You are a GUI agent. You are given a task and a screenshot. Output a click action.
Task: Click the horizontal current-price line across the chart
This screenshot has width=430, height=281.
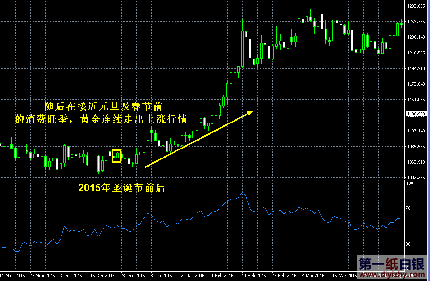click(307, 114)
